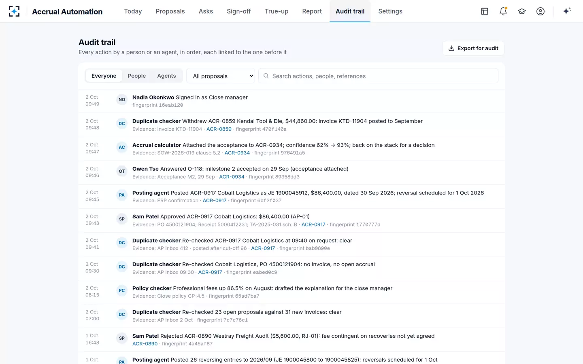Viewport: 583px width, 364px height.
Task: Open the Proposals tab
Action: point(170,11)
